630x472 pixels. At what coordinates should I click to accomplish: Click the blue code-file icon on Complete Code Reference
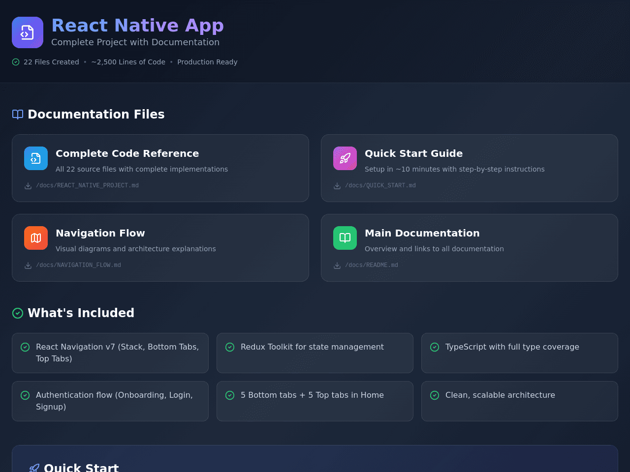click(x=36, y=158)
